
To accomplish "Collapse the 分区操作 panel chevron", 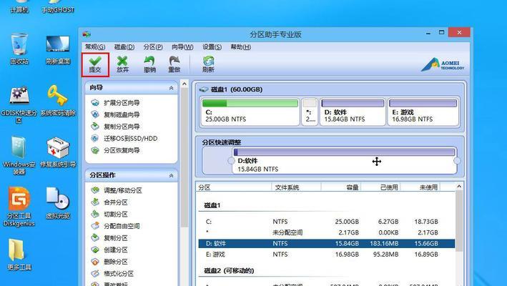I will [x=171, y=175].
